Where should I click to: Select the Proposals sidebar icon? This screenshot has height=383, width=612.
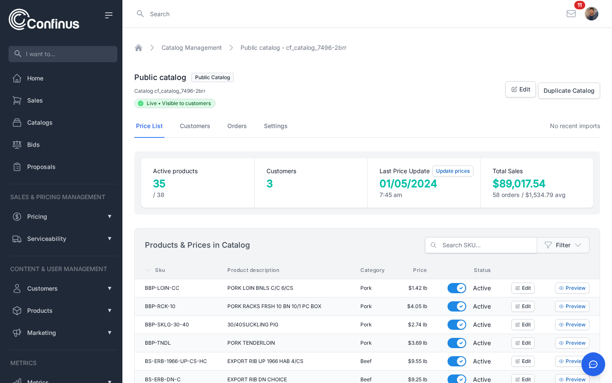[x=17, y=167]
